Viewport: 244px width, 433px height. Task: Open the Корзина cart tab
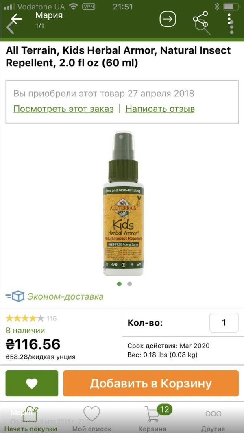(x=152, y=418)
